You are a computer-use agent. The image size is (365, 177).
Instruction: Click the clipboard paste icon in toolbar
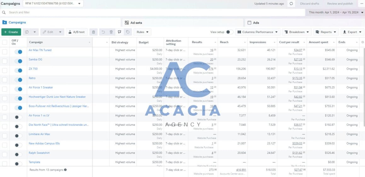pyautogui.click(x=93, y=32)
